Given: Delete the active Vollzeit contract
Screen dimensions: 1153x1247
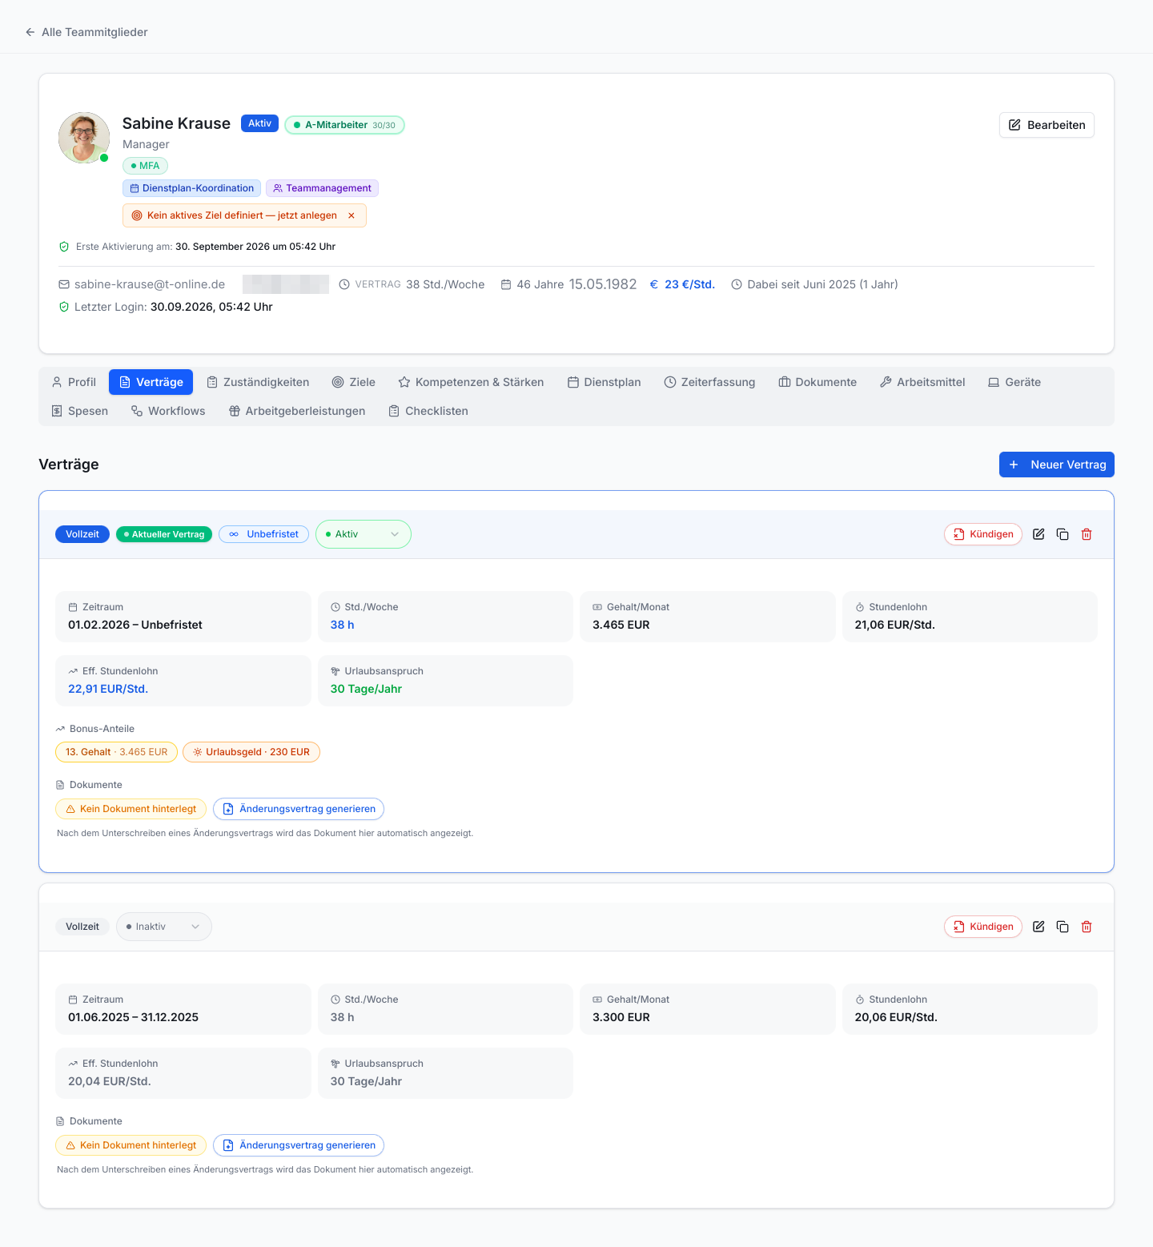Looking at the screenshot, I should (1087, 534).
